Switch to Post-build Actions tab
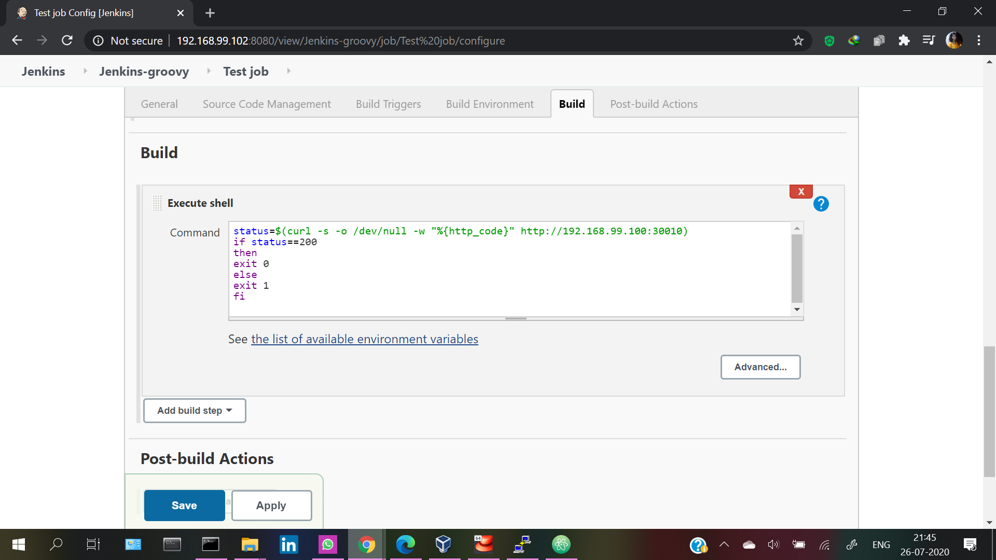The image size is (996, 560). (654, 104)
